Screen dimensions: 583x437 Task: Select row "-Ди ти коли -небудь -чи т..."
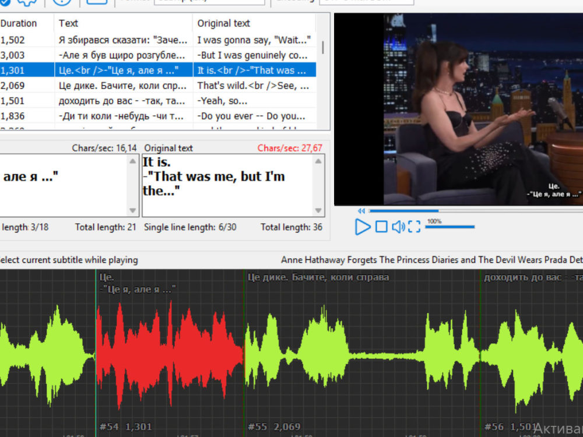(x=158, y=116)
